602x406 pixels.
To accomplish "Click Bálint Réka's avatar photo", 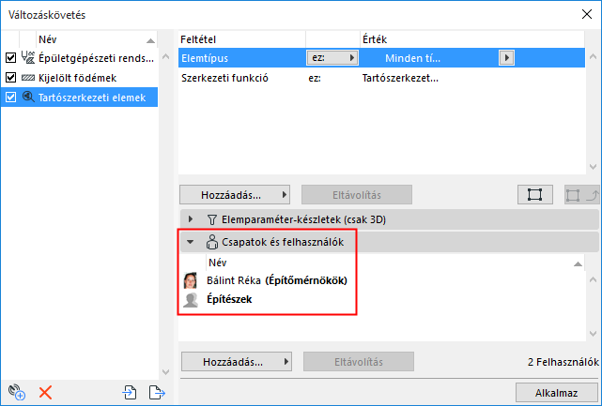I will point(191,280).
